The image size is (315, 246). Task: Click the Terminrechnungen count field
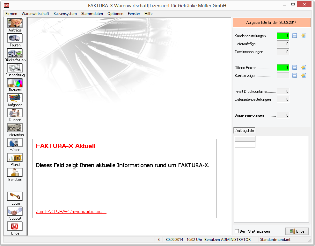coord(283,52)
